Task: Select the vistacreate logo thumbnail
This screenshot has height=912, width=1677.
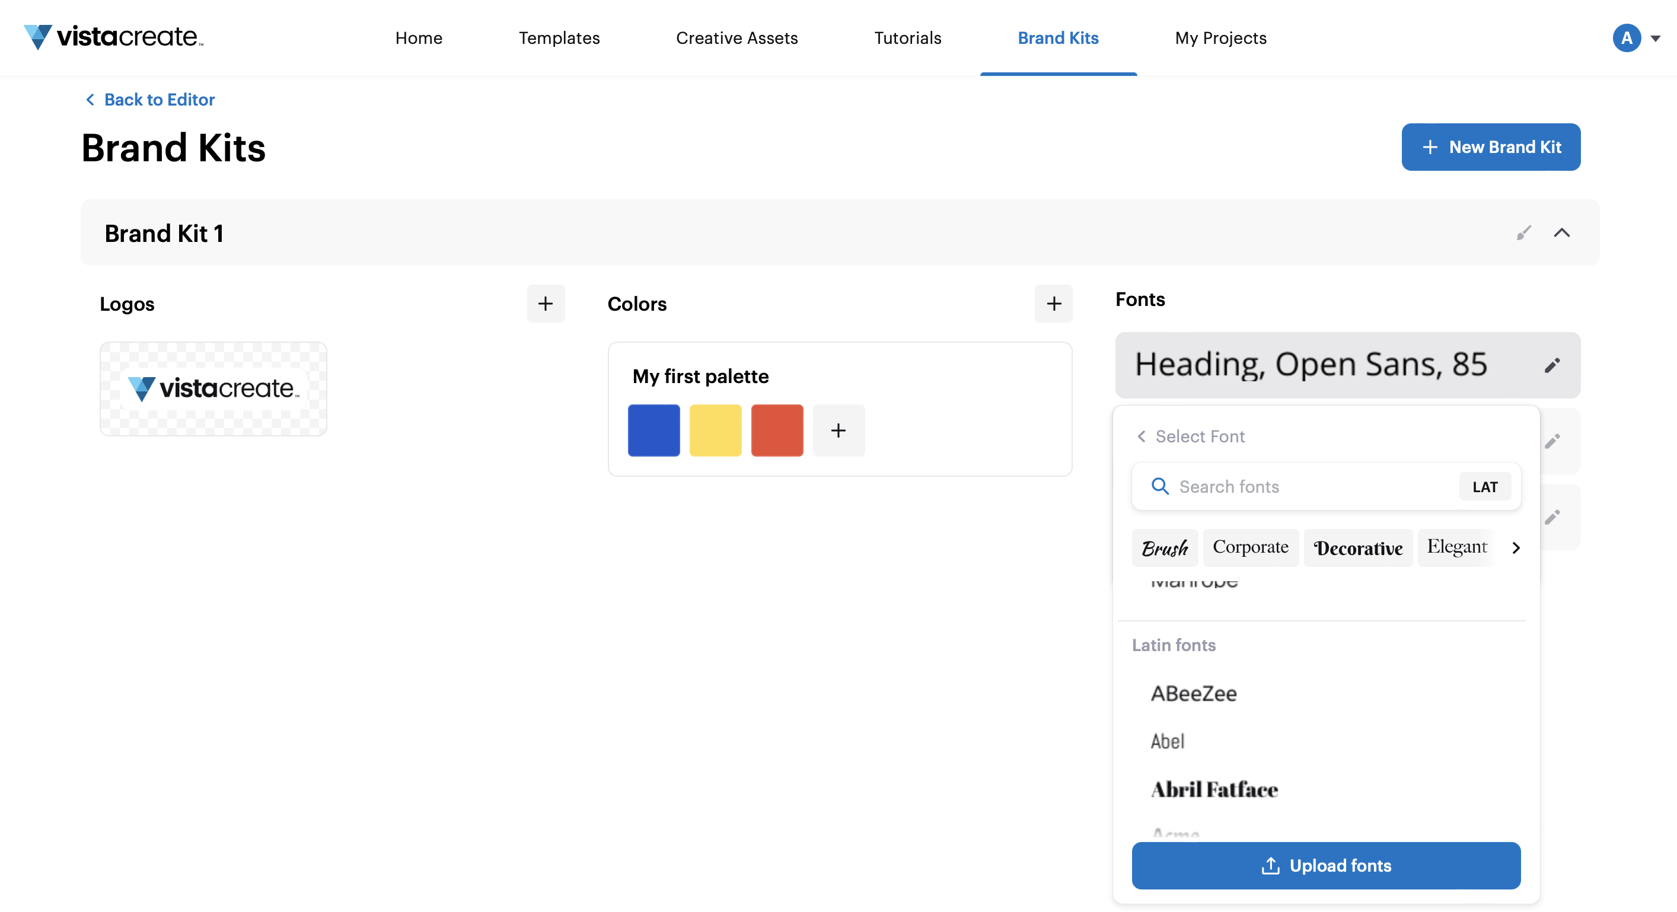Action: tap(213, 388)
